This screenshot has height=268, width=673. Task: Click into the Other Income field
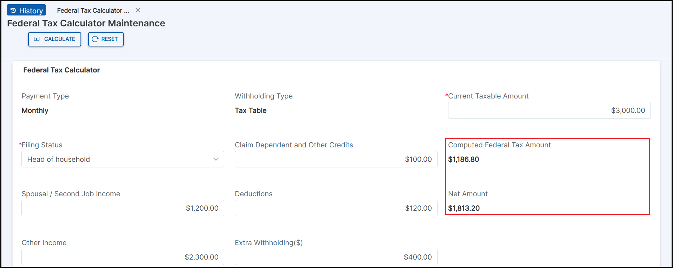(123, 257)
